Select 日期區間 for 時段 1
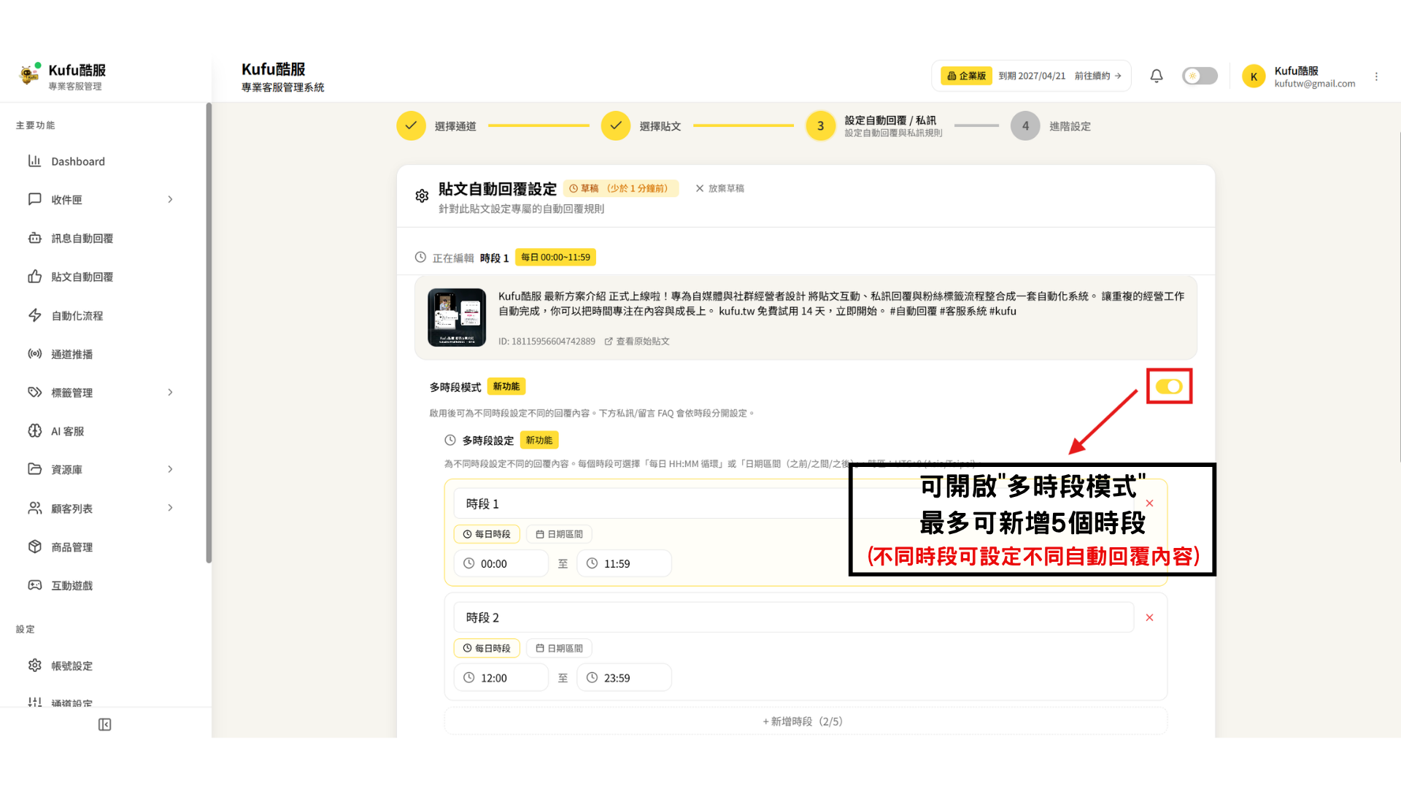The width and height of the screenshot is (1401, 788). (559, 534)
